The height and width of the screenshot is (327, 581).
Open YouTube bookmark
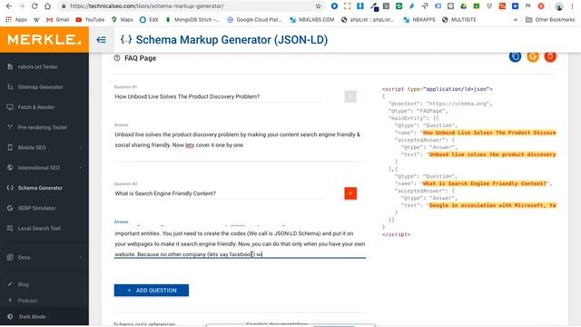[90, 20]
